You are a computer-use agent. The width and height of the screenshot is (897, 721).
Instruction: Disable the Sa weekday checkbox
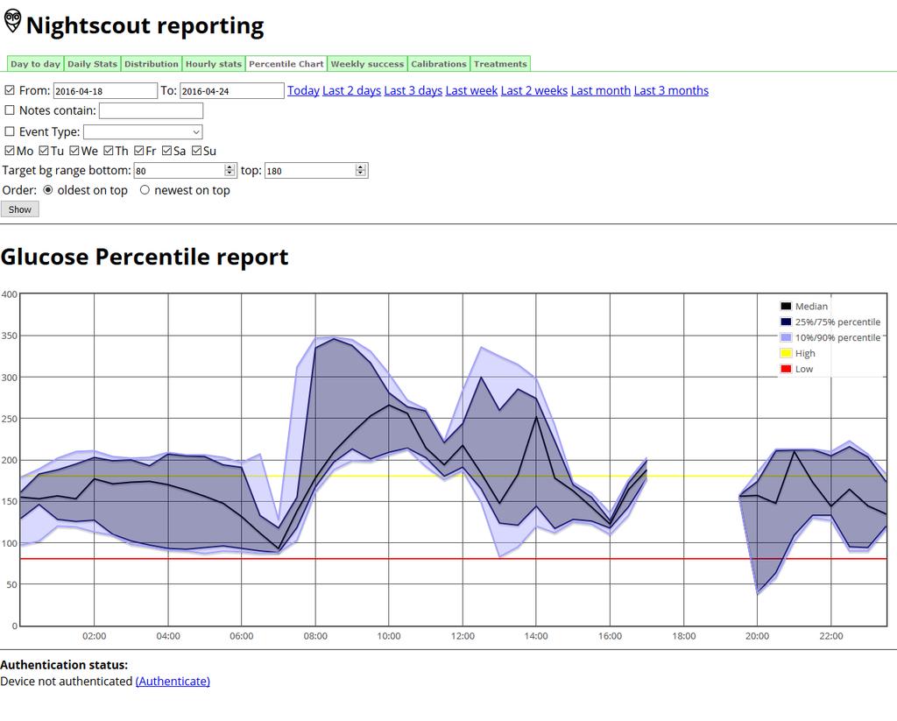point(167,151)
